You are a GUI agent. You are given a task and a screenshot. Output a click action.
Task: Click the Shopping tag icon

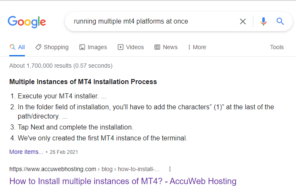point(38,47)
